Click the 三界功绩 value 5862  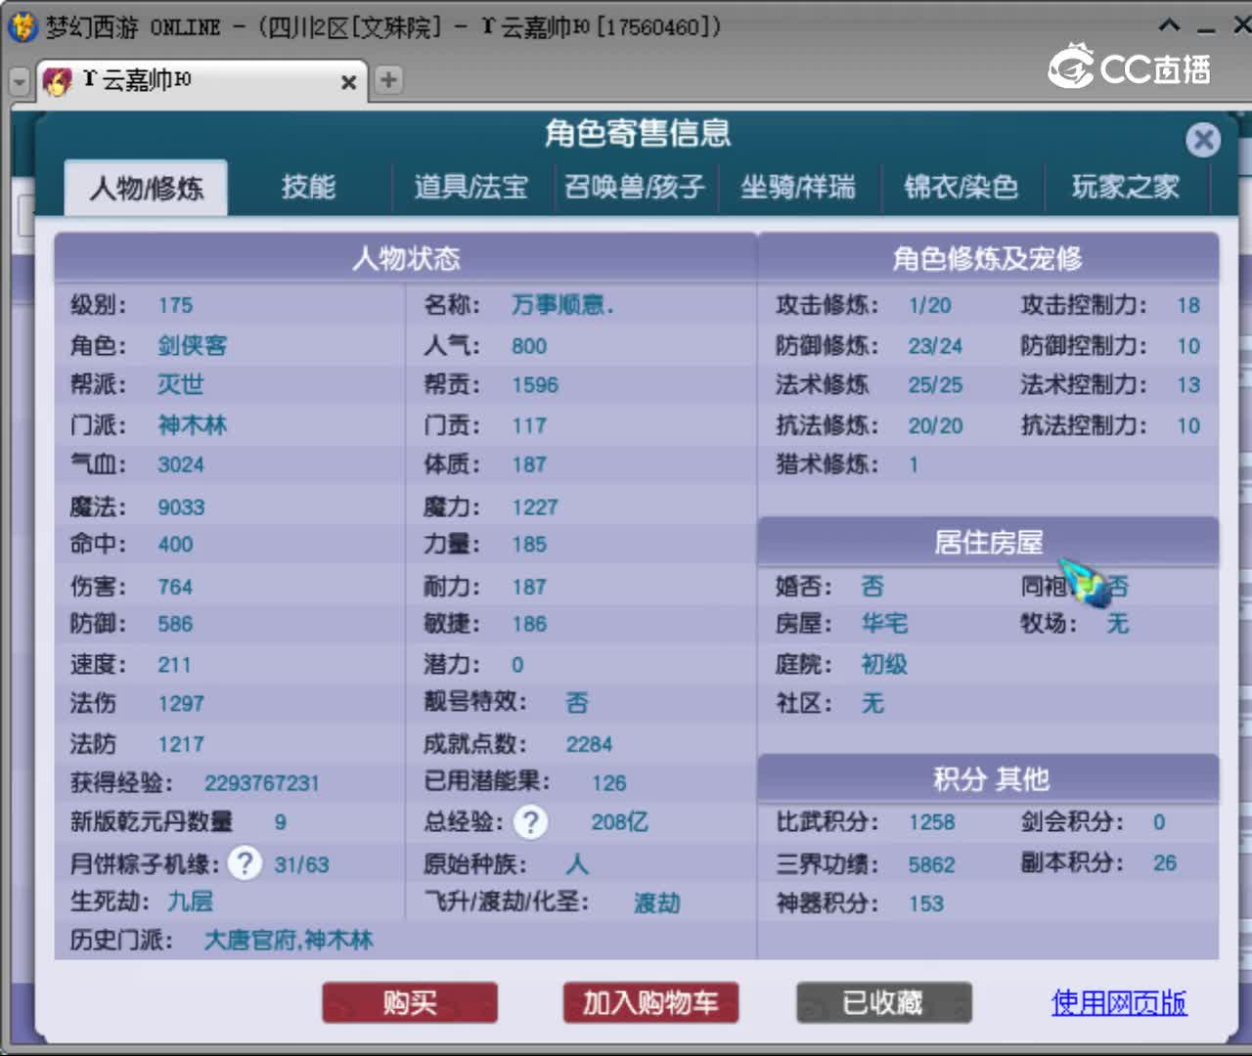point(931,864)
